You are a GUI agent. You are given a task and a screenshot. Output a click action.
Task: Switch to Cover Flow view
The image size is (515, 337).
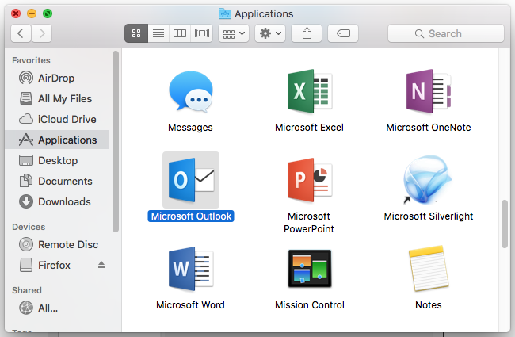click(x=202, y=33)
